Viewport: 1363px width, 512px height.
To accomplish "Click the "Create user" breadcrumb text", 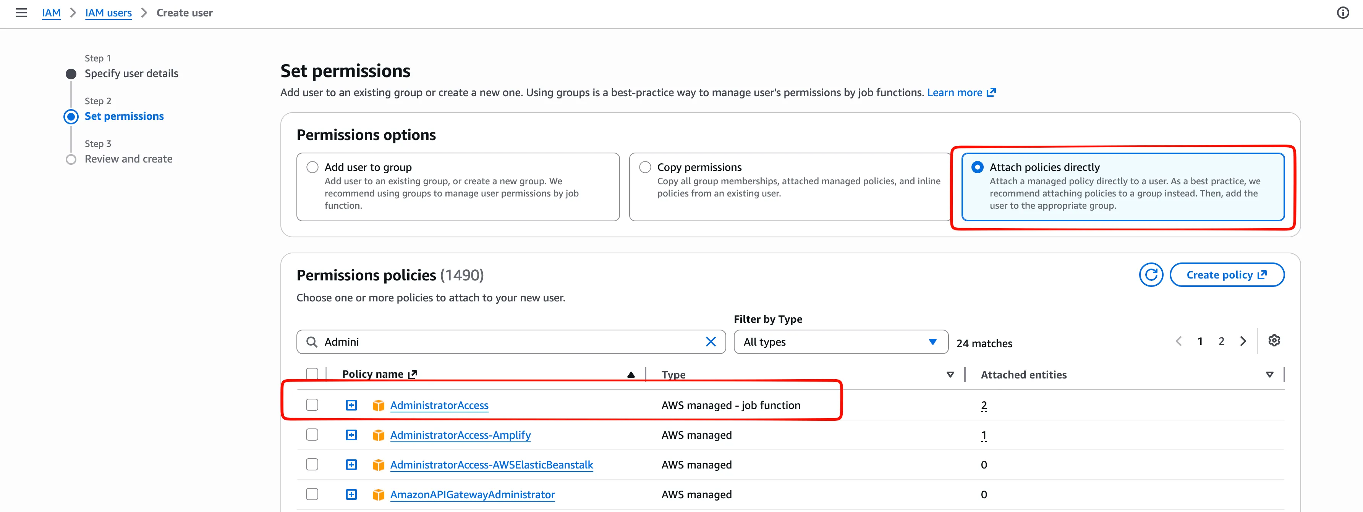I will 185,13.
